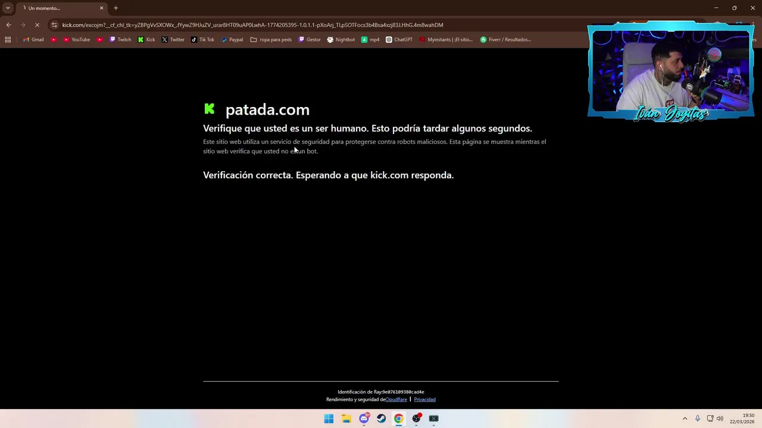Open the Paypal bookmark

coord(232,40)
